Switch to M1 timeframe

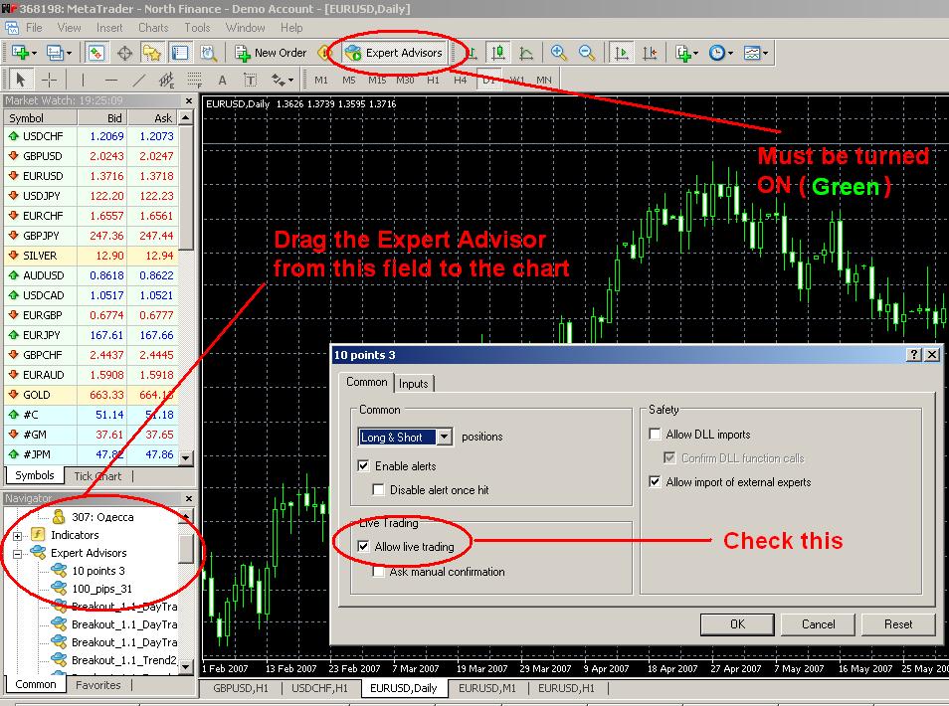tap(320, 80)
